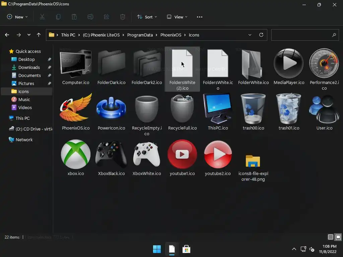Click the Rename icon in toolbar
Screen dimensions: 343x257
coord(90,17)
